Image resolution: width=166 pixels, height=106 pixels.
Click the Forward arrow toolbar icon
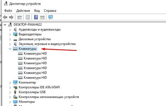[11, 17]
